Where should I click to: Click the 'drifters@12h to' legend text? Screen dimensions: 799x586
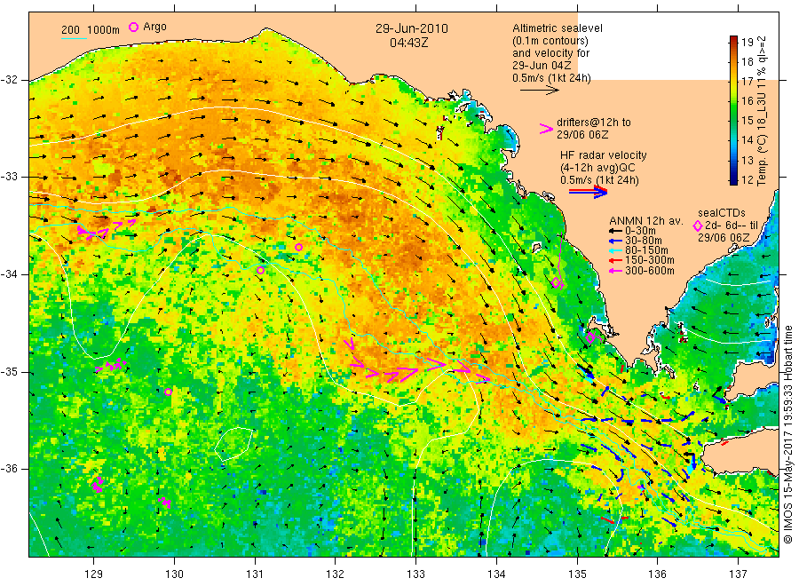click(594, 123)
